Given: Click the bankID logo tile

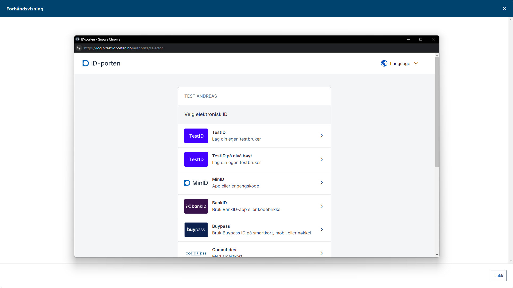Looking at the screenshot, I should point(196,206).
